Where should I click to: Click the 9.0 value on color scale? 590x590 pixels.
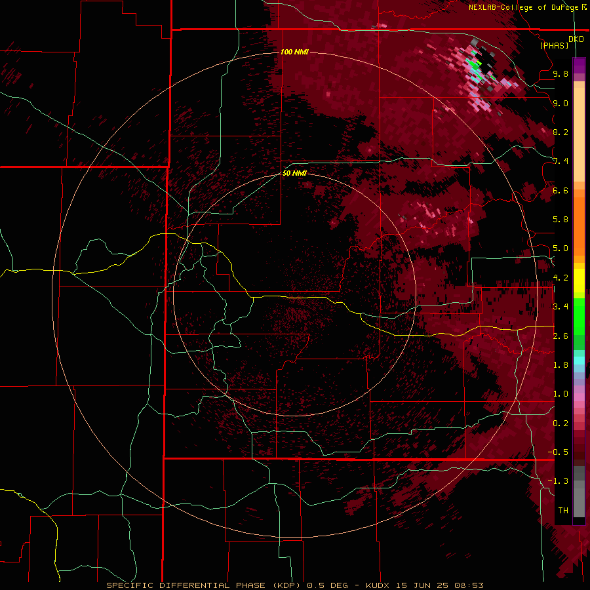(x=560, y=103)
